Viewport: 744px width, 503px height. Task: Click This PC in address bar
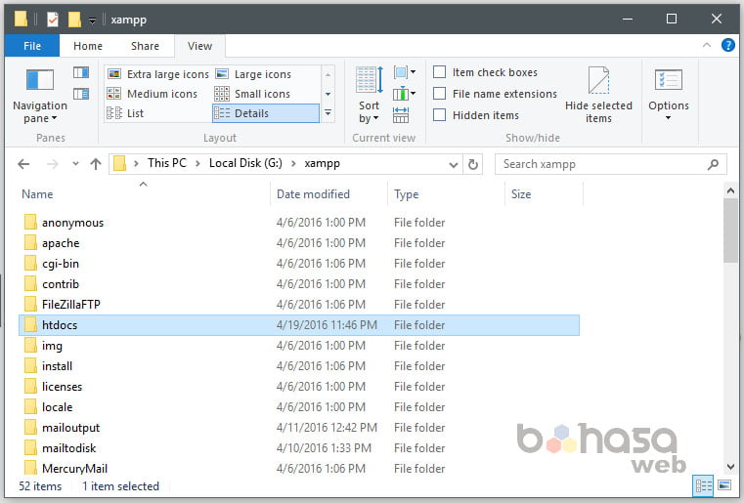(167, 163)
